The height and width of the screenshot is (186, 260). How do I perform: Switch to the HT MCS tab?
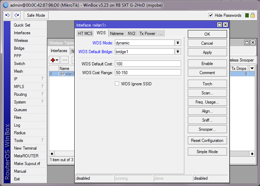click(85, 34)
